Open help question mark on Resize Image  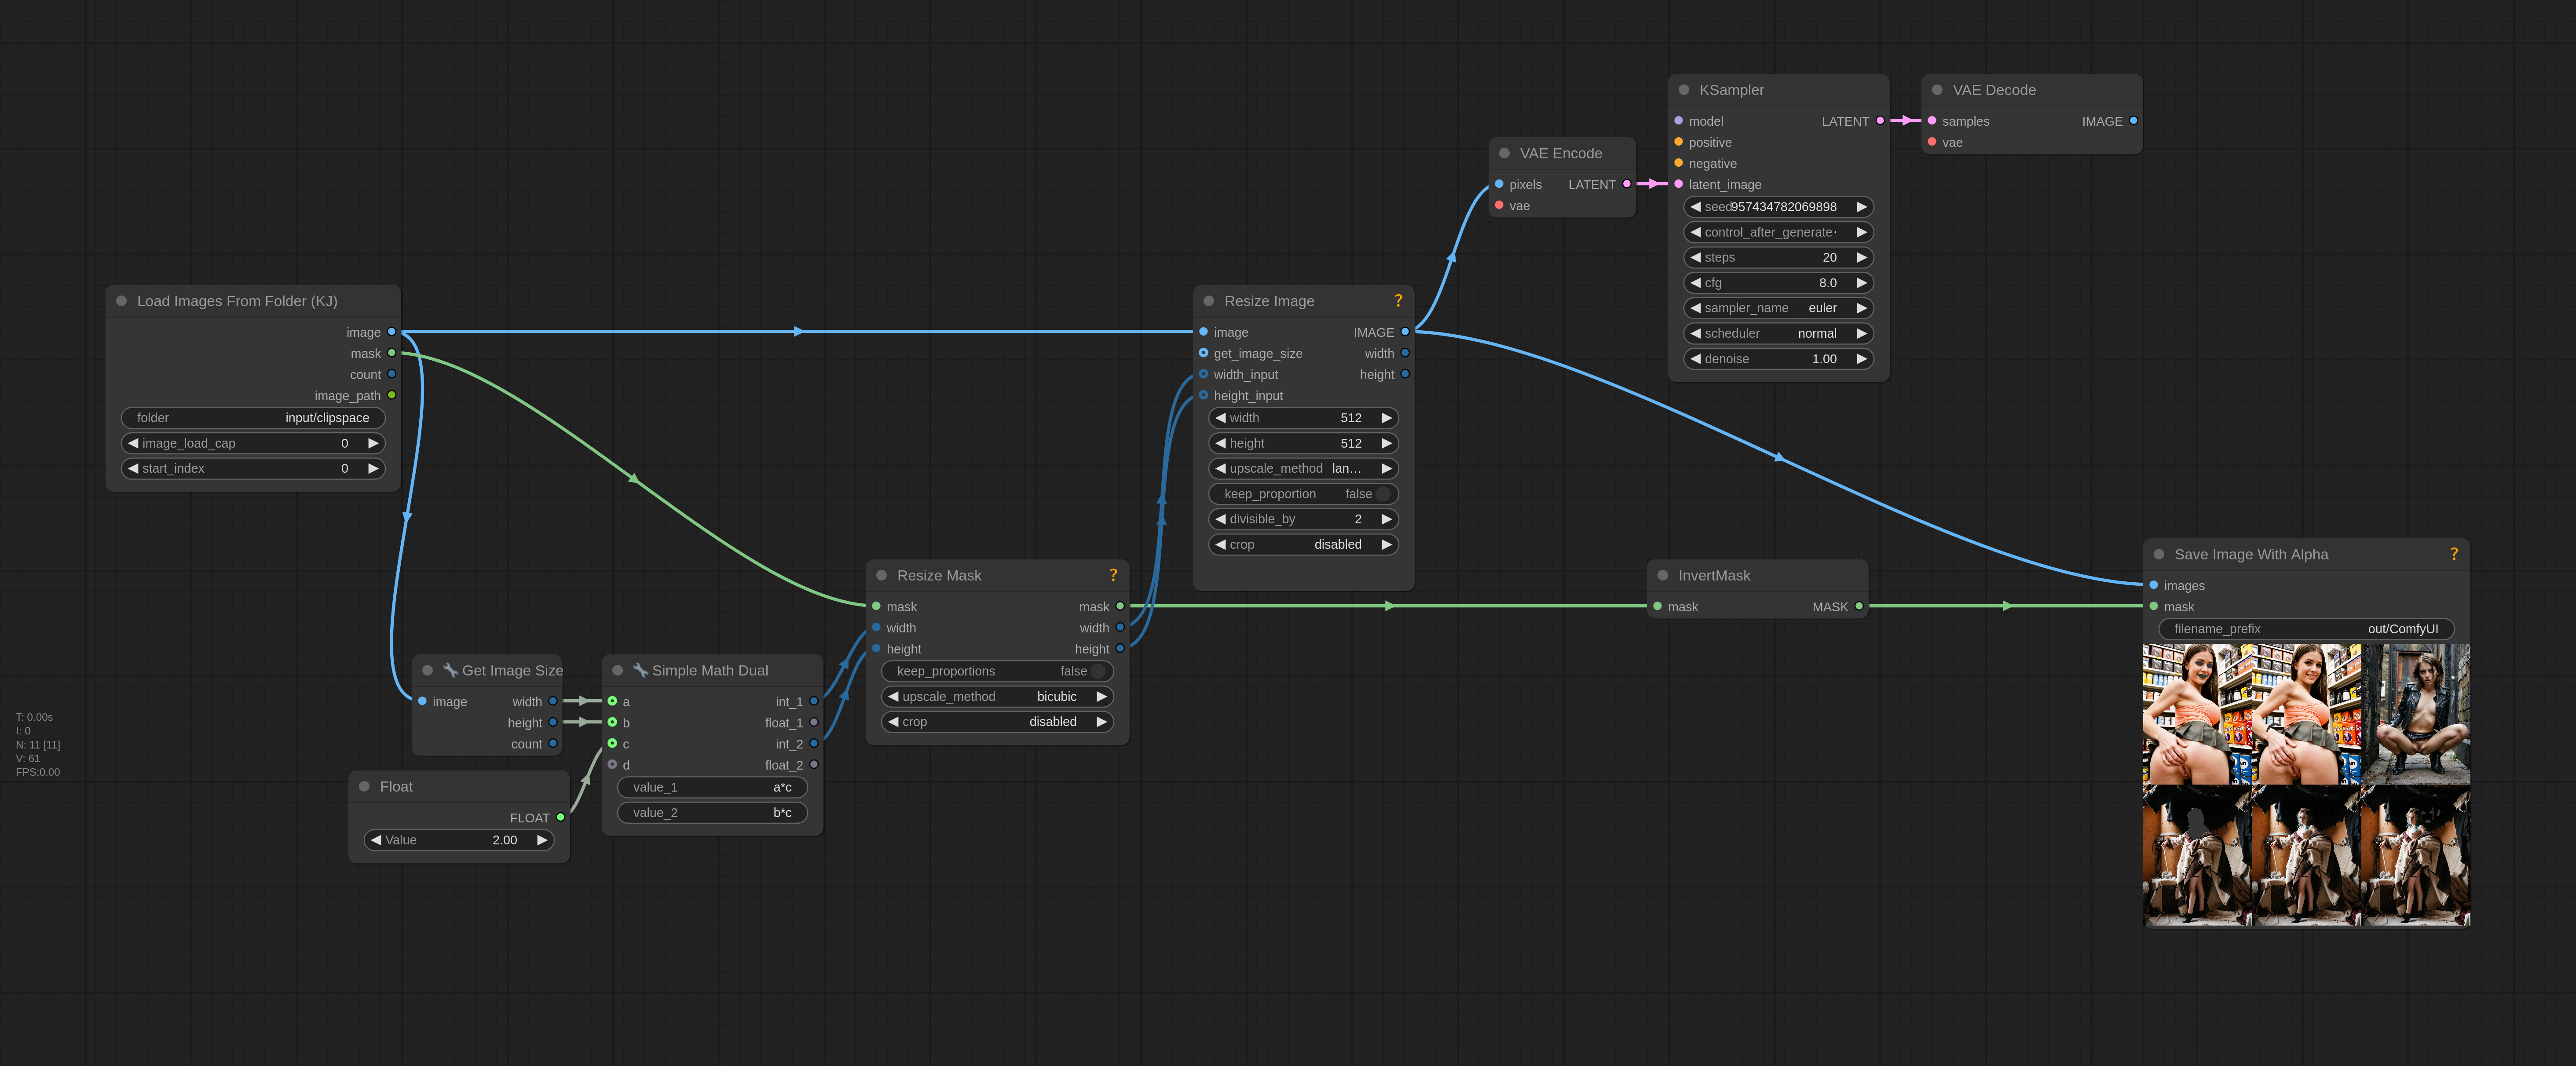pyautogui.click(x=1398, y=301)
